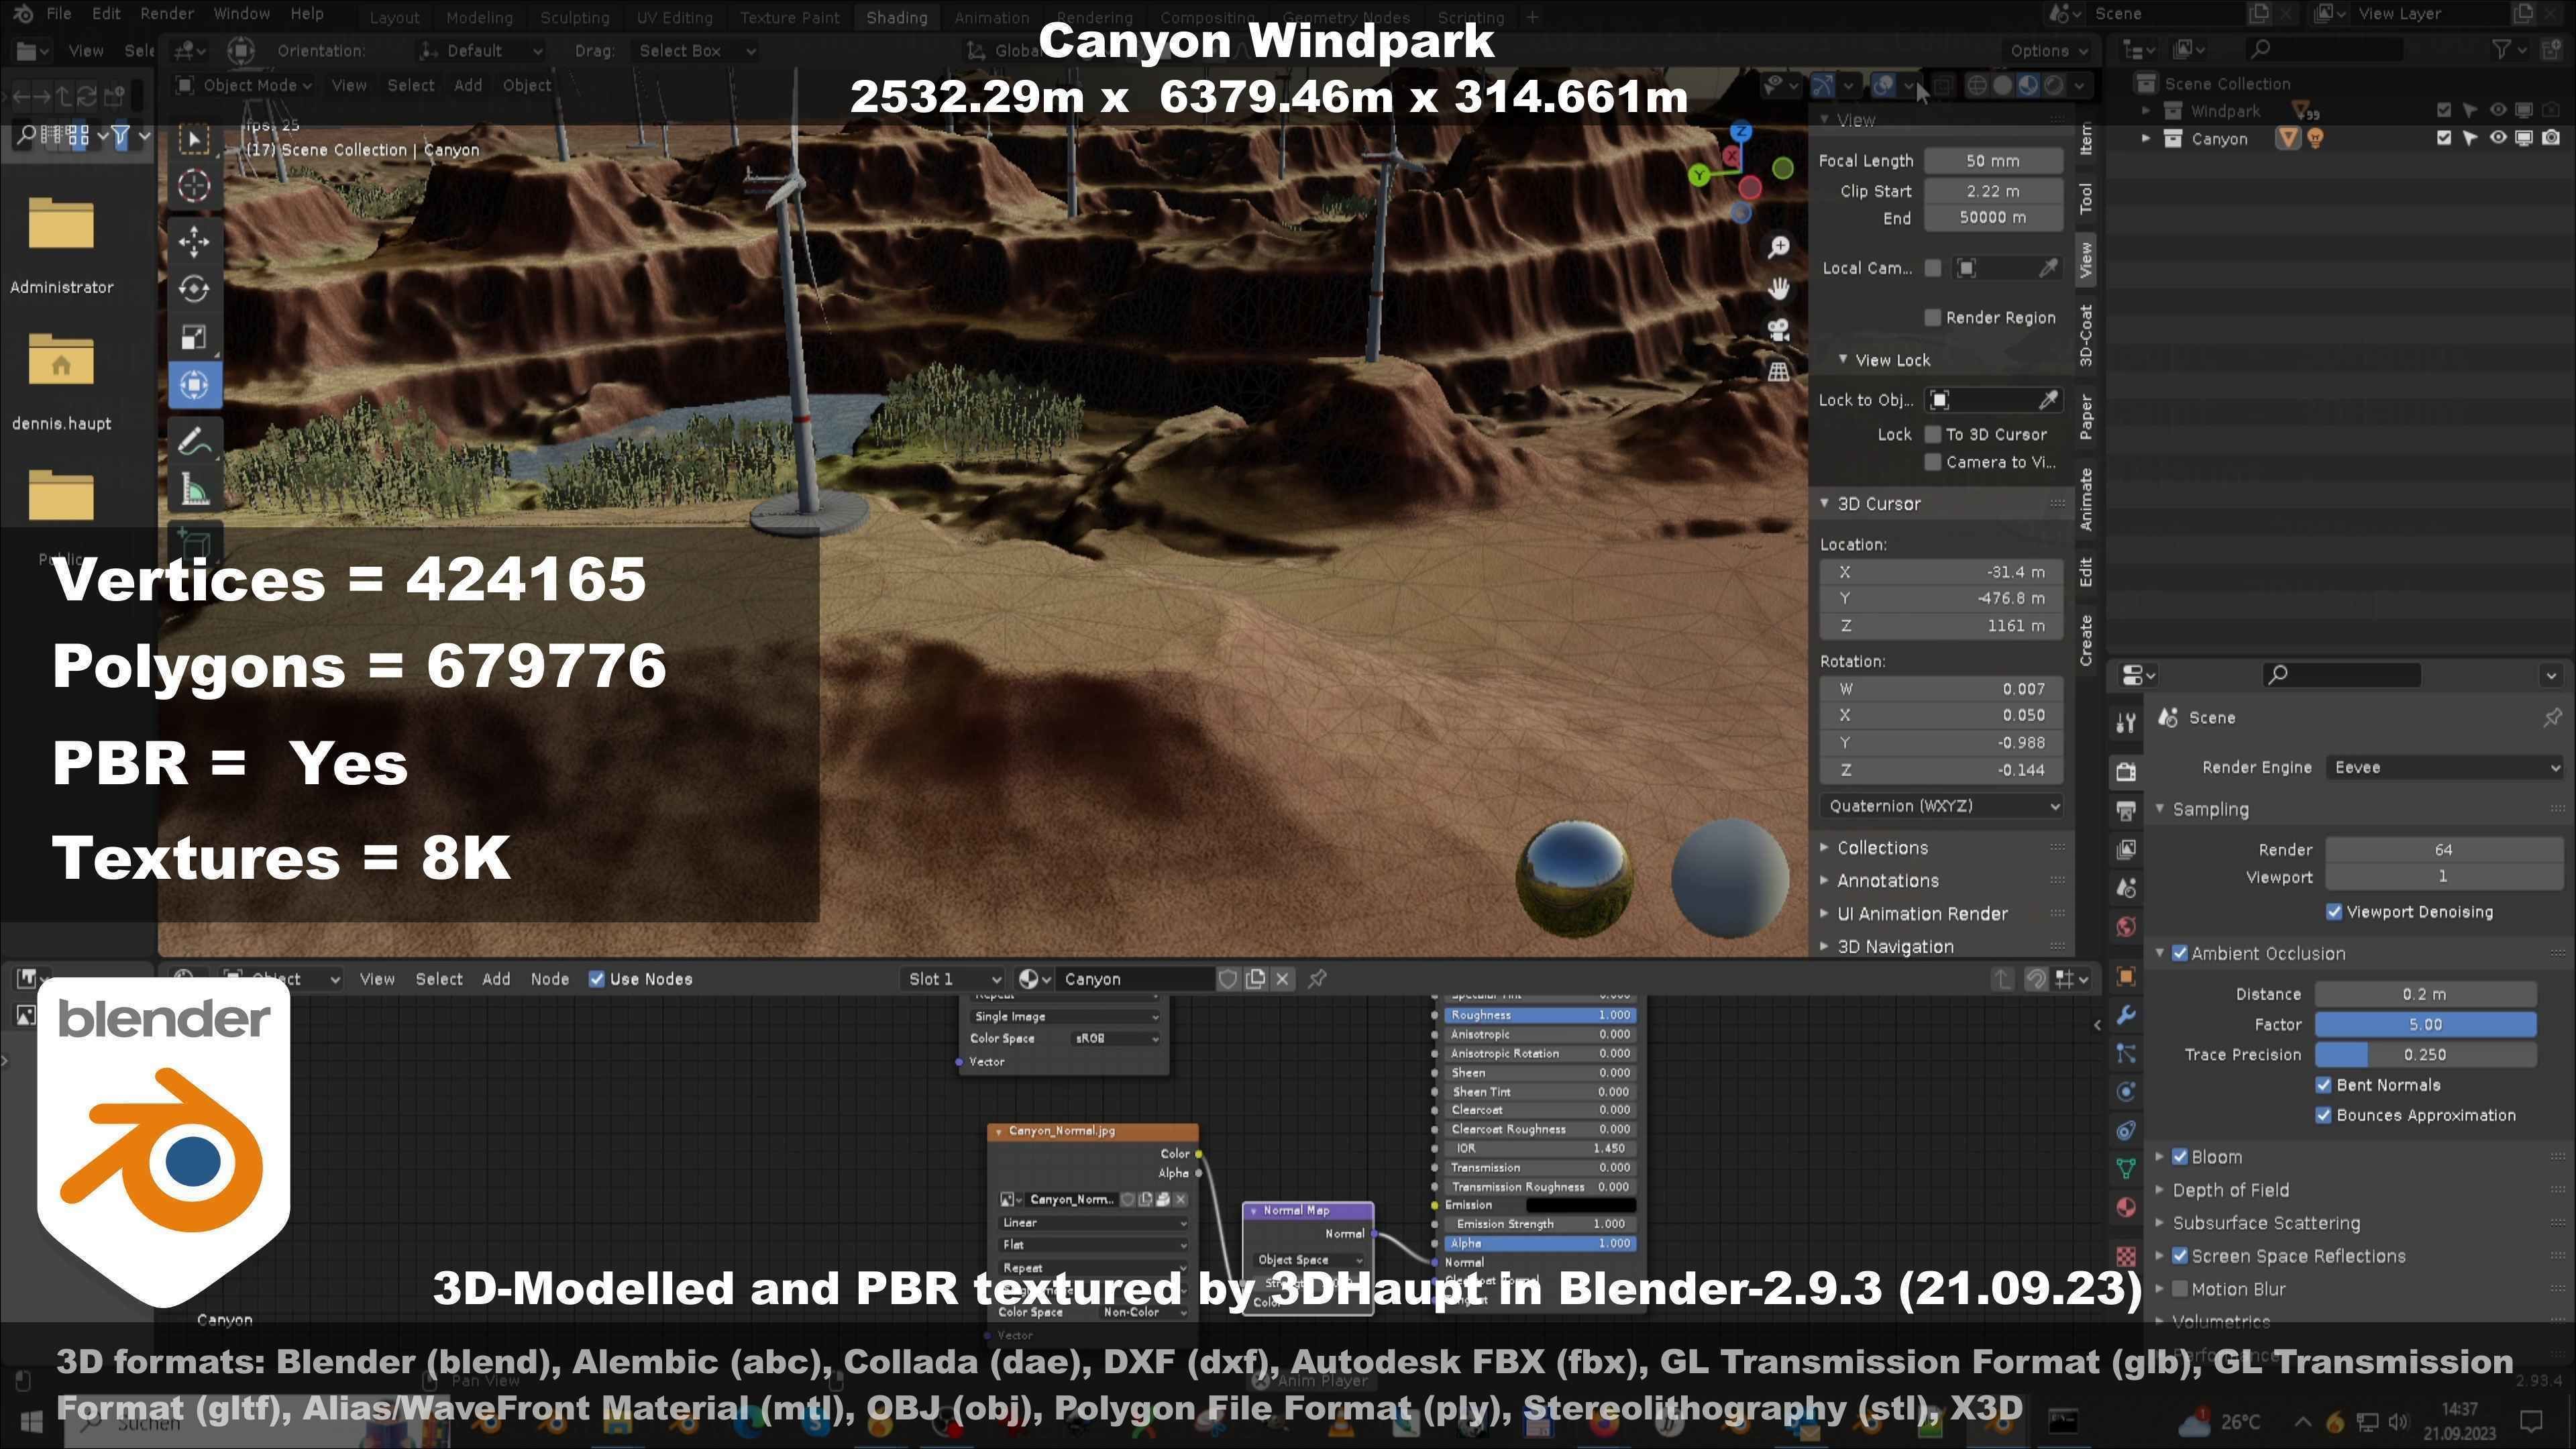The width and height of the screenshot is (2576, 1449).
Task: Enable the Render Region checkbox
Action: click(1932, 318)
